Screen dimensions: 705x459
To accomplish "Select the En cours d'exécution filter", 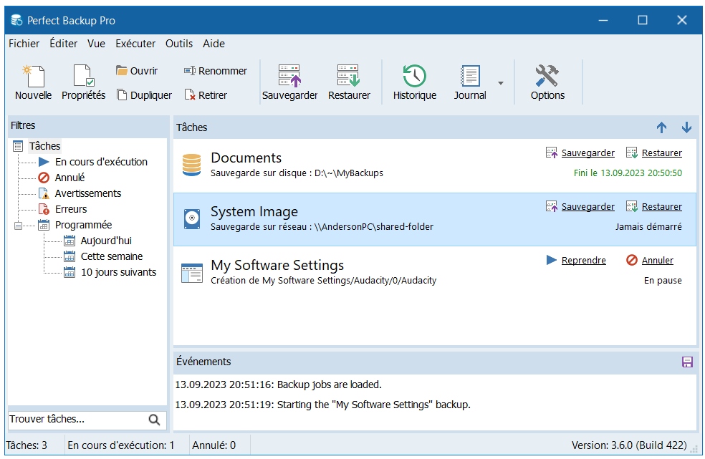I will pos(101,162).
